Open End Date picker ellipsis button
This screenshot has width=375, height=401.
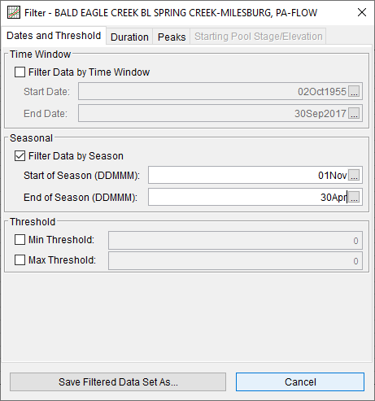click(x=354, y=113)
